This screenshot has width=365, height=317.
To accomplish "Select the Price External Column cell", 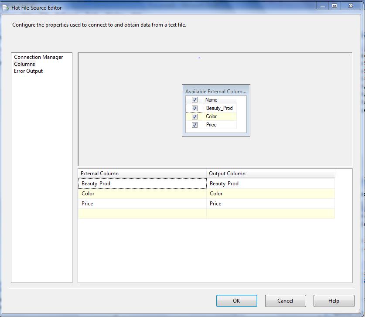I will tap(142, 204).
